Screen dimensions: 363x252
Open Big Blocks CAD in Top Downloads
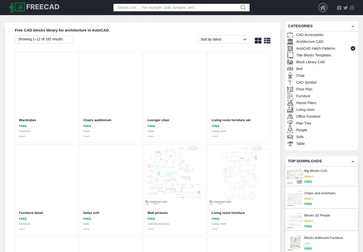tap(316, 171)
